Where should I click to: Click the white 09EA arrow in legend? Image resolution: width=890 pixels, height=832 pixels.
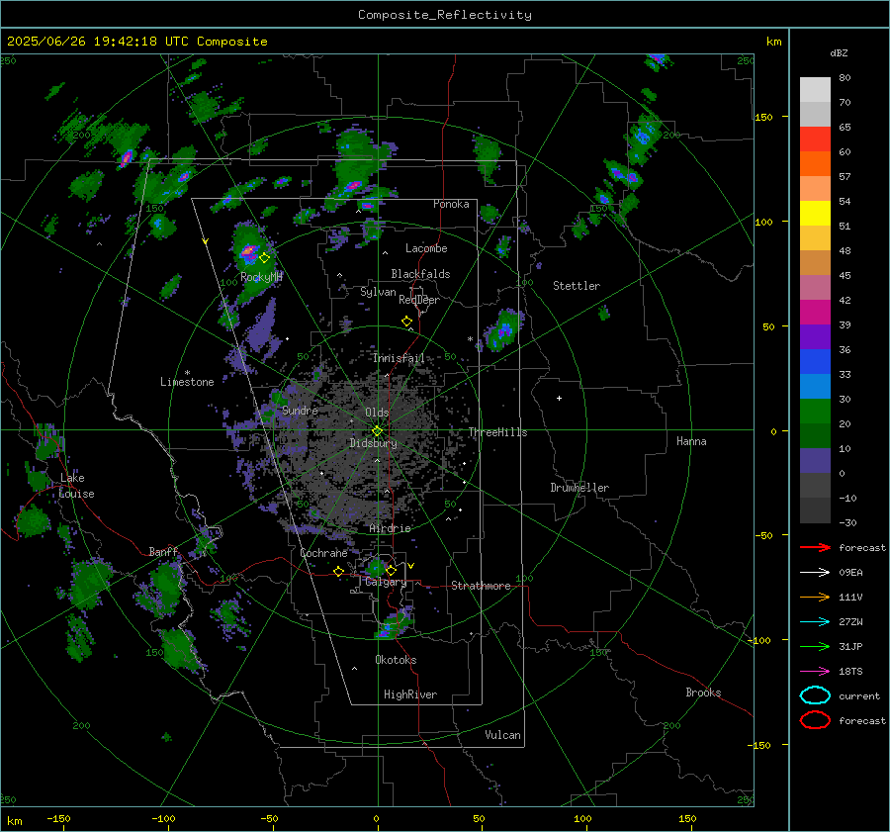click(x=815, y=572)
